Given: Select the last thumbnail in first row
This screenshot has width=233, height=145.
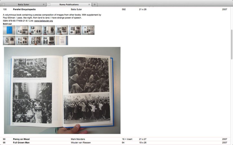Looking at the screenshot, I should (x=88, y=30).
